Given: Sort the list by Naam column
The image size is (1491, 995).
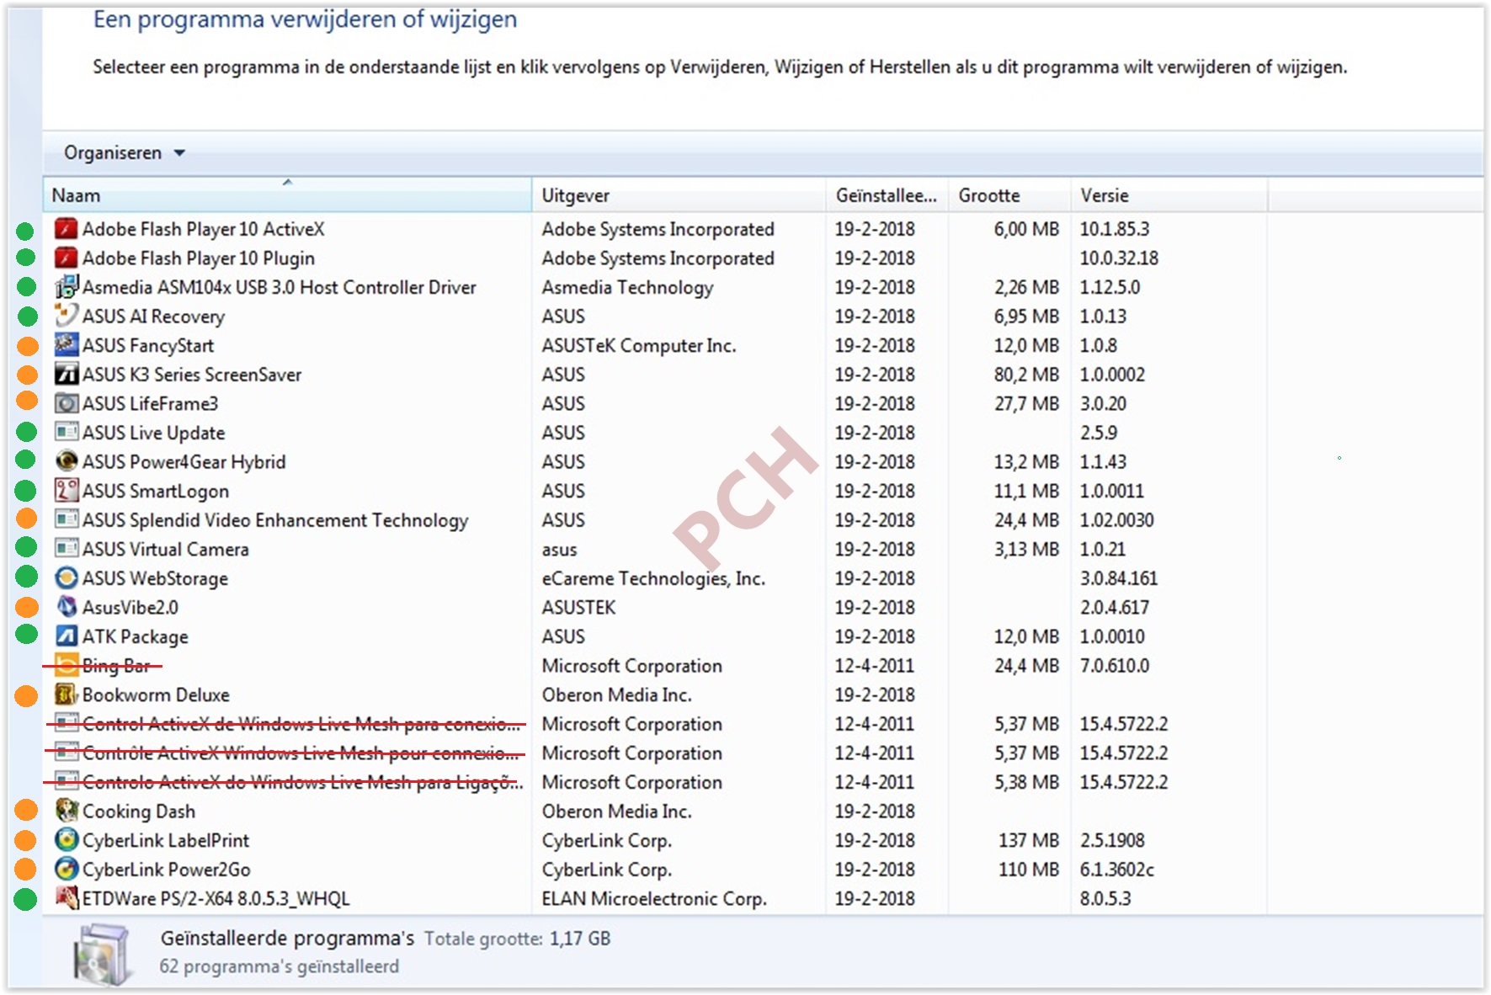Looking at the screenshot, I should coord(287,195).
